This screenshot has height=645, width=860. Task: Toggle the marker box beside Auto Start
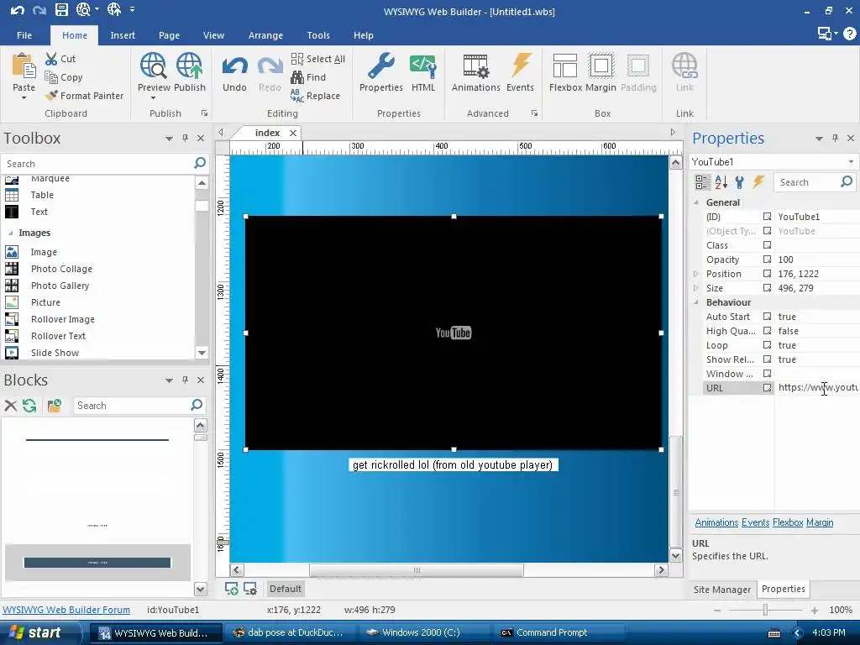[767, 317]
